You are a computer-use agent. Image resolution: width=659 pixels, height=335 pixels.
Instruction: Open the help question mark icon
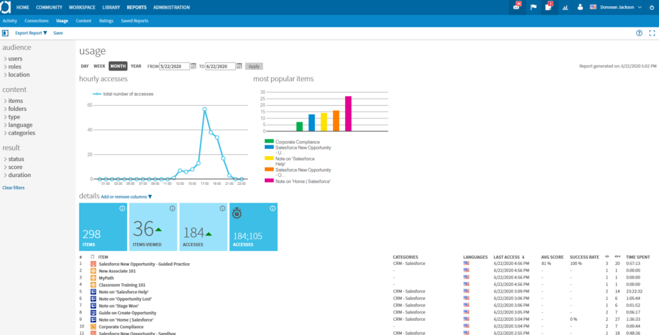[639, 33]
